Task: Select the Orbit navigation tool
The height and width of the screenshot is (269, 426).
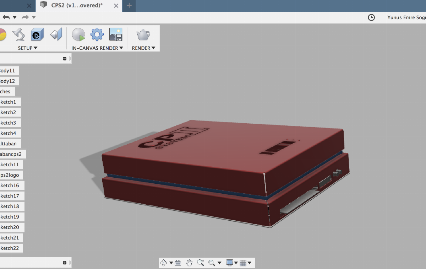Action: click(164, 263)
